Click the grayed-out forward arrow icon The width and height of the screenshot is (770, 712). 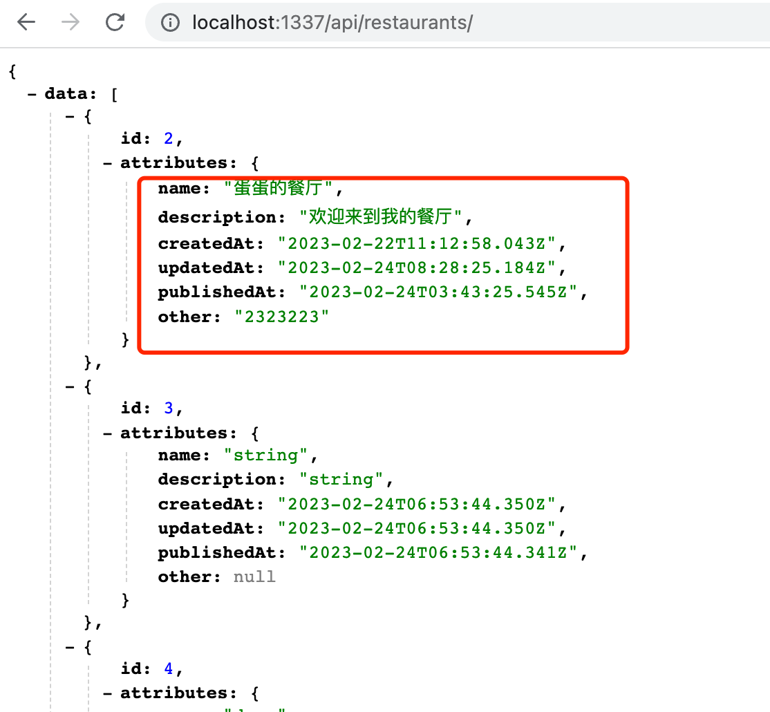(x=68, y=22)
